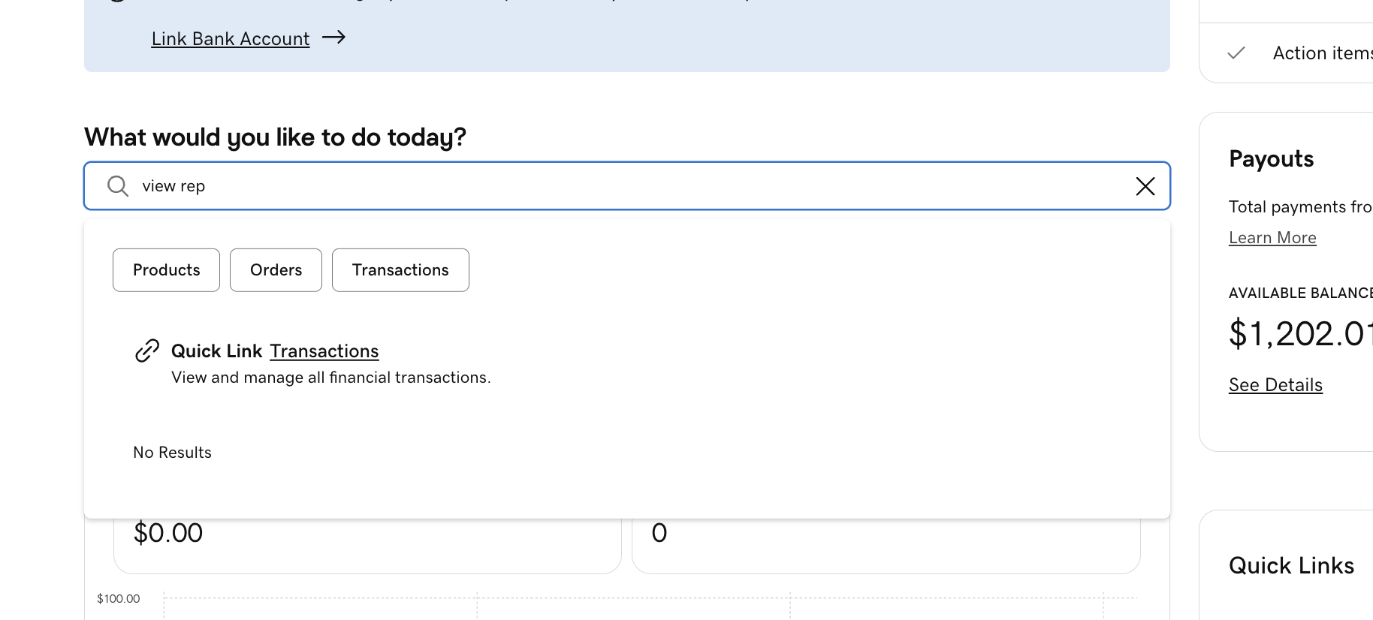
Task: Focus the search field containing "view rep"
Action: coord(601,186)
